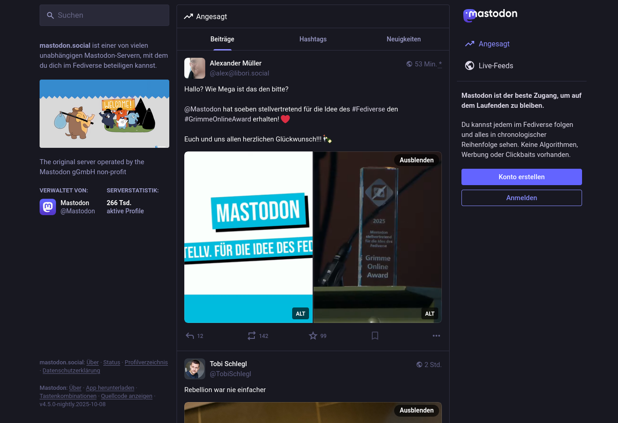Favorite Alexander Müller's post with star

pyautogui.click(x=313, y=336)
